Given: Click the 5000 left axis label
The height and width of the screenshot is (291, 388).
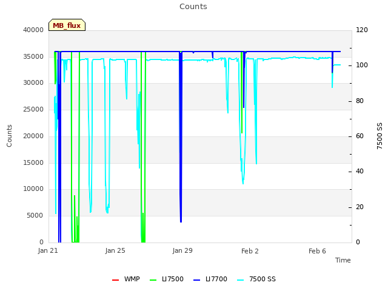Looking at the screenshot, I should coord(35,216).
